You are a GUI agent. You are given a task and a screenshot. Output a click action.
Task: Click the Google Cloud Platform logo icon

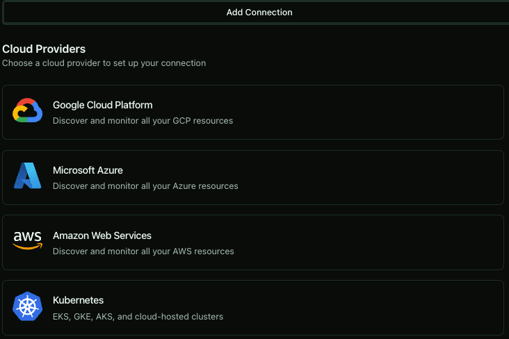click(28, 110)
